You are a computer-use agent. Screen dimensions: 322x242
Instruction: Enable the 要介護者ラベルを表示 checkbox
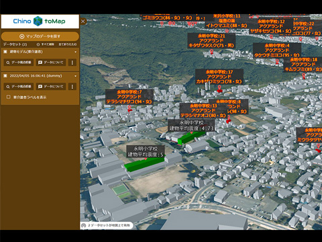pos(9,97)
